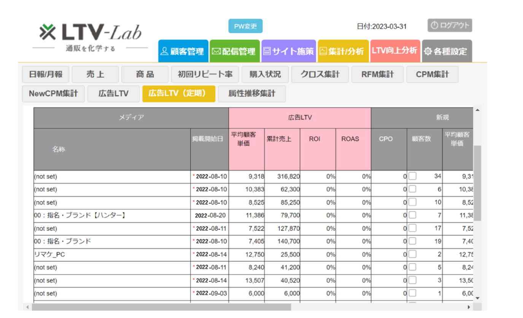Open the 購入状況 report
This screenshot has height=318, width=523.
tap(265, 74)
